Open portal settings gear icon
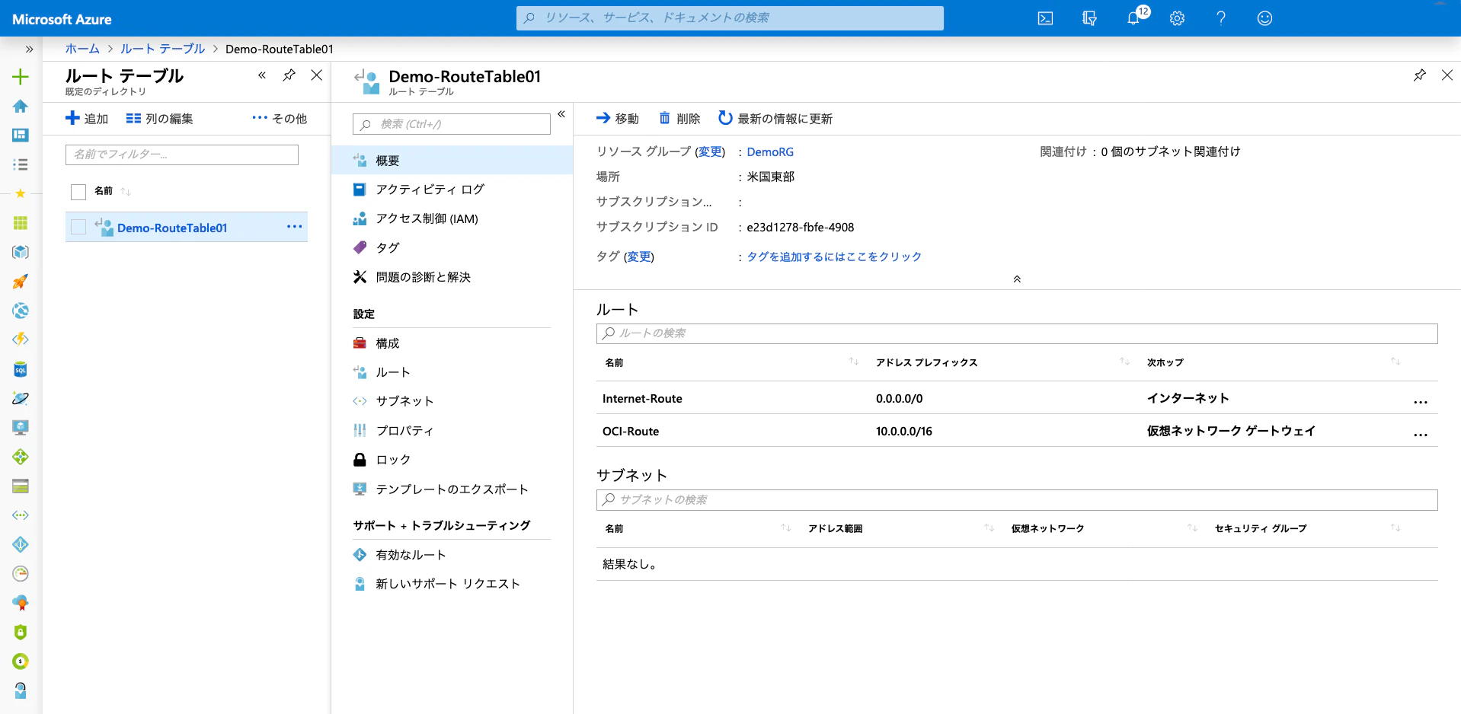The width and height of the screenshot is (1461, 714). pos(1177,18)
